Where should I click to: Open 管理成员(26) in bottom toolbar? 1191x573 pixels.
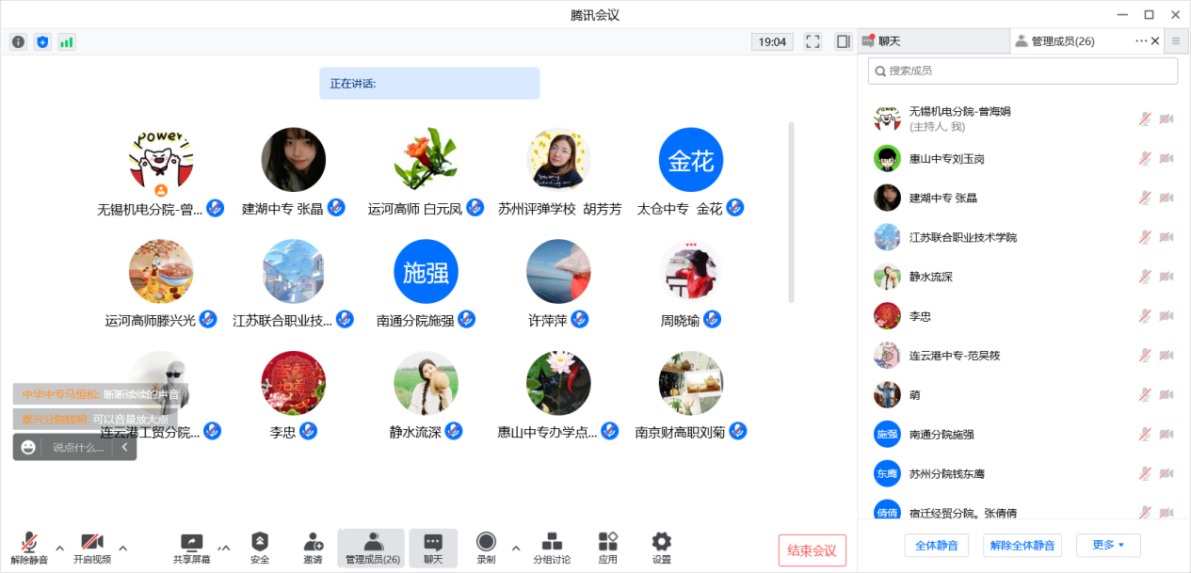[x=372, y=548]
